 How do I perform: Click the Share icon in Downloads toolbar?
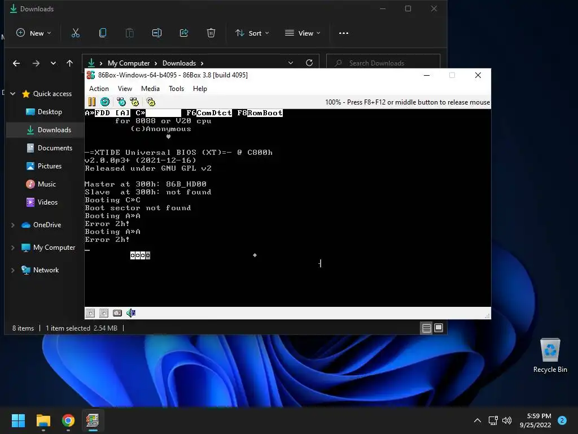[x=184, y=33]
